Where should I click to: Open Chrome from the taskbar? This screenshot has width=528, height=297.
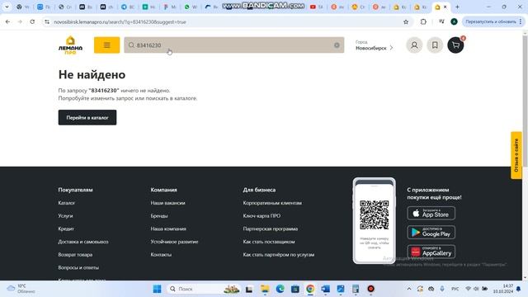coord(310,289)
